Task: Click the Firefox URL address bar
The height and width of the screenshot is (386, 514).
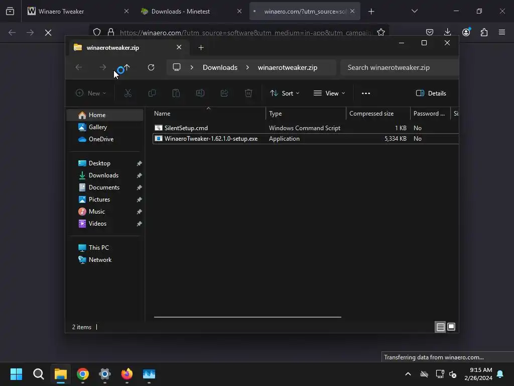Action: pos(245,33)
